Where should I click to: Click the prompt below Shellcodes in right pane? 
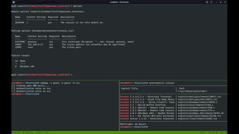[x=134, y=127]
